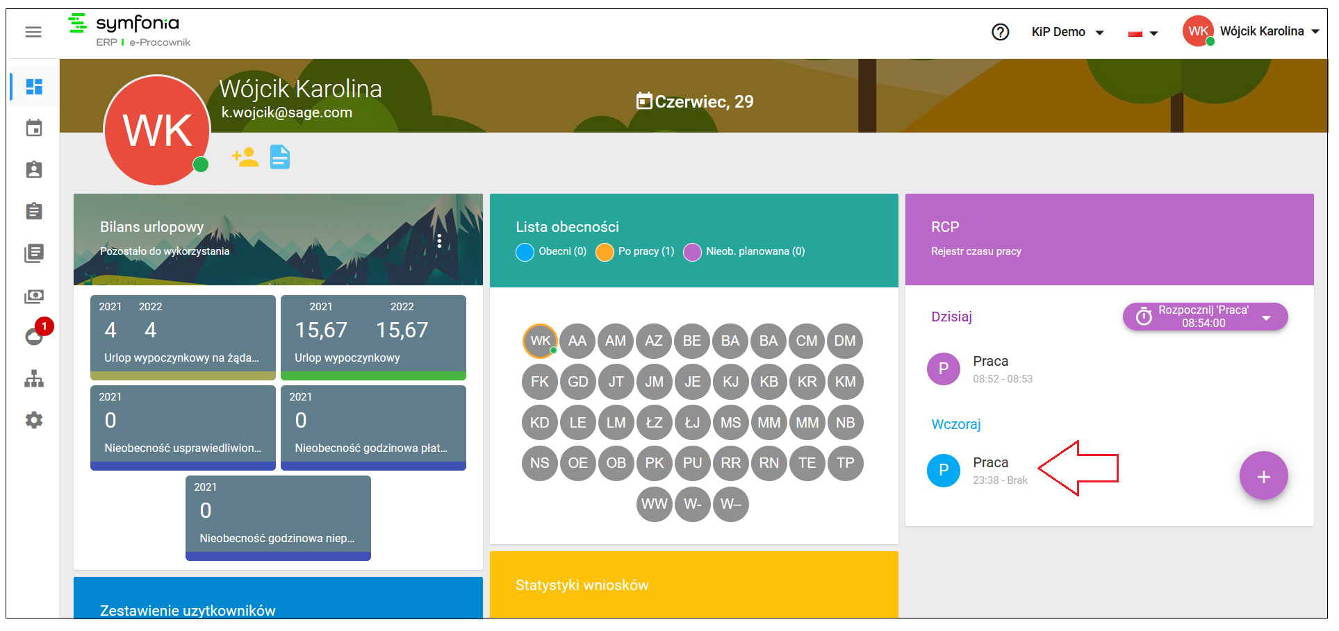
Task: Toggle the Obecni (0) filter circle
Action: (x=525, y=252)
